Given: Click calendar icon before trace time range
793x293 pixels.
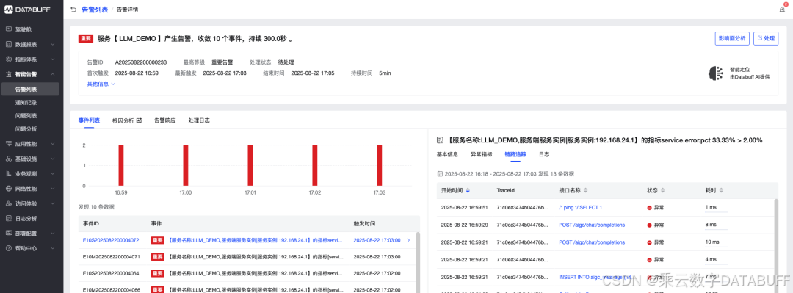Looking at the screenshot, I should [440, 173].
